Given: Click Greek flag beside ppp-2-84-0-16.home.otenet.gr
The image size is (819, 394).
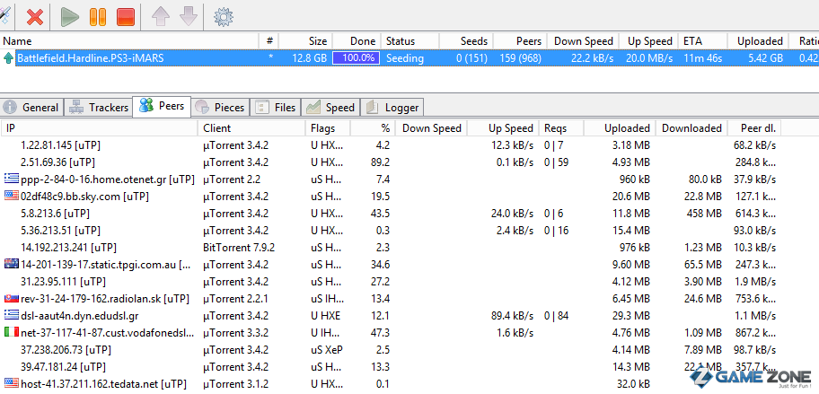Looking at the screenshot, I should 11,179.
